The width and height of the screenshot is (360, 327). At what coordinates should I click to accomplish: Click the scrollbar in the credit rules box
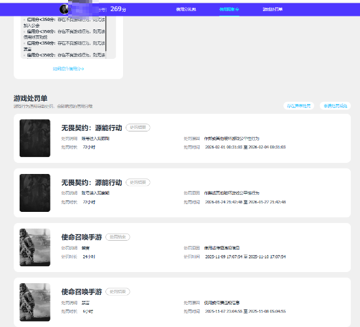[105, 34]
